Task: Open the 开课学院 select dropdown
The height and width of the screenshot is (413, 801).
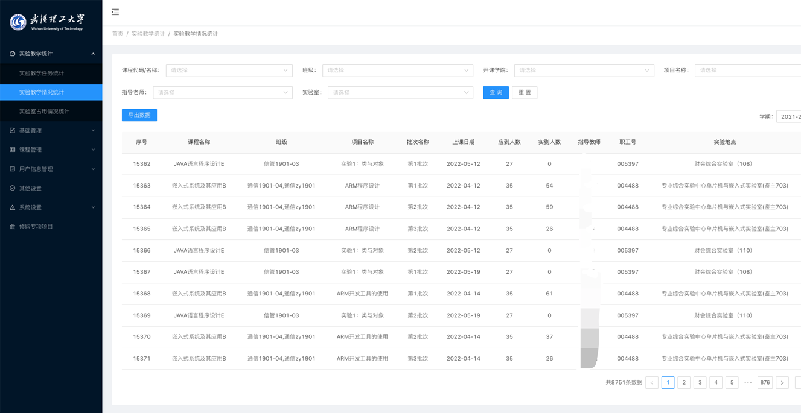Action: coord(584,70)
